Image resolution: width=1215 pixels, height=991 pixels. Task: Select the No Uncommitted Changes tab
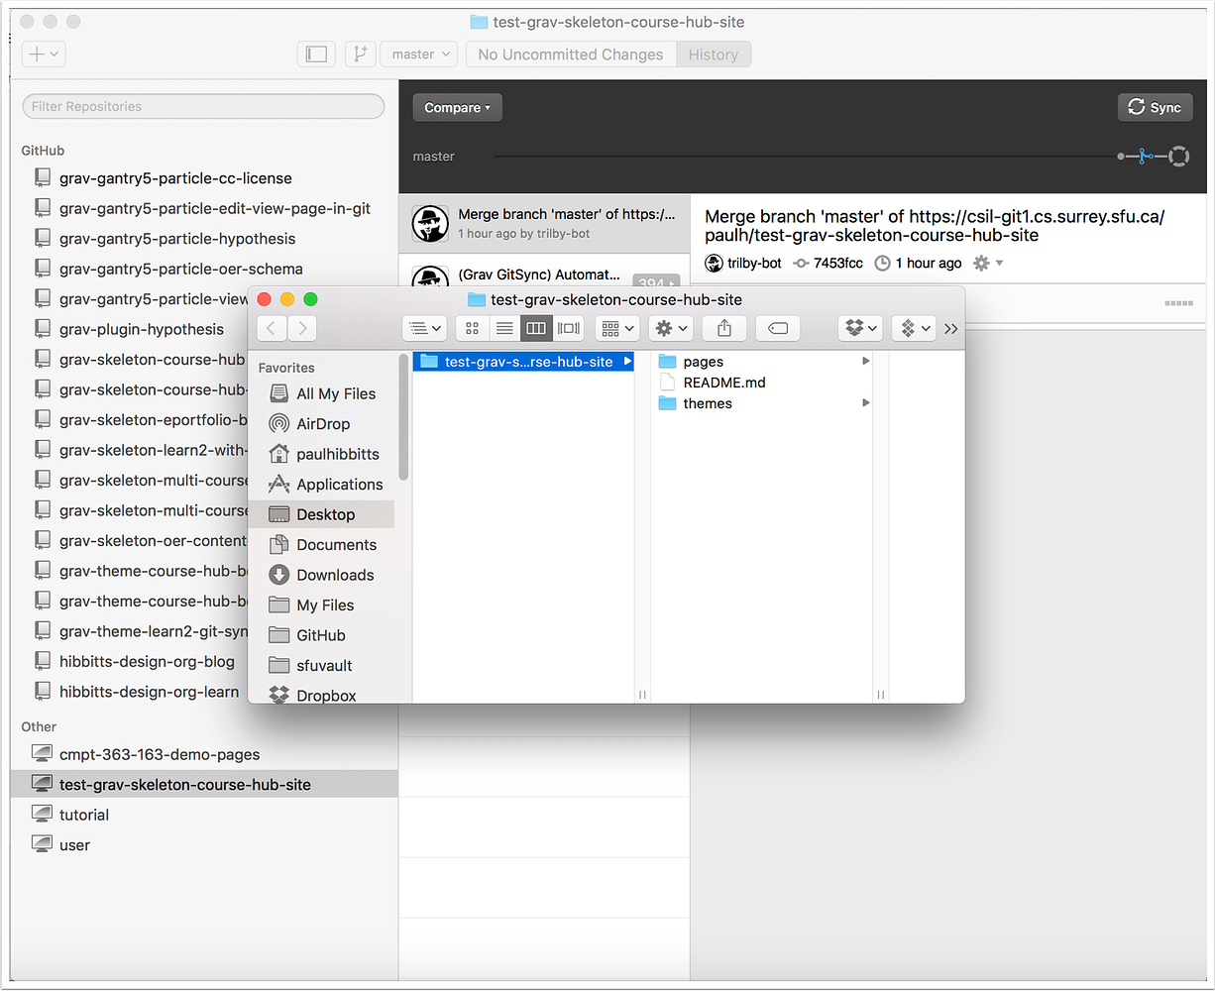570,55
